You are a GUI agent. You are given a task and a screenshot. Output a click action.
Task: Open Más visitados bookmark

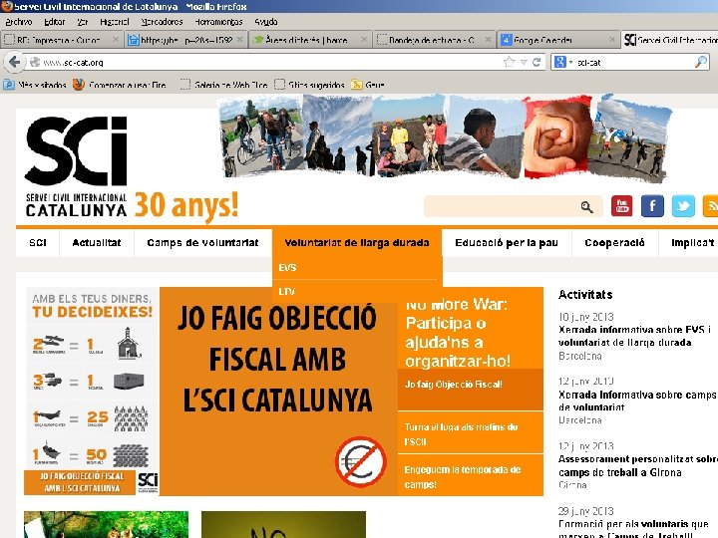point(35,85)
